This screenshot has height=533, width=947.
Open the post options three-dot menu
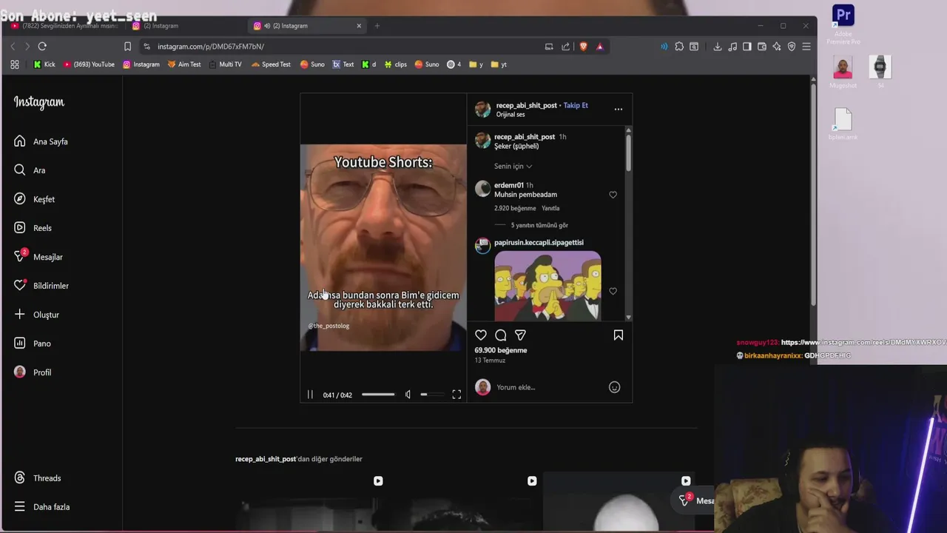(619, 110)
